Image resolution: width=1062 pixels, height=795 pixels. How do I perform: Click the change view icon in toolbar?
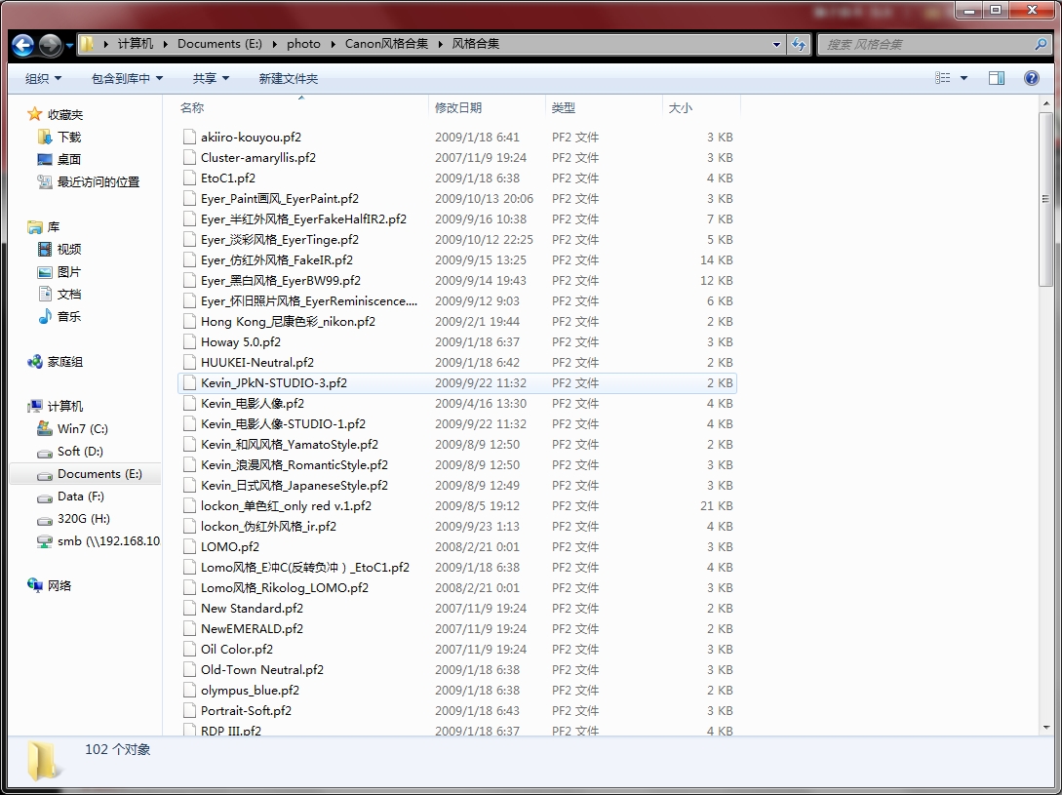tap(942, 78)
